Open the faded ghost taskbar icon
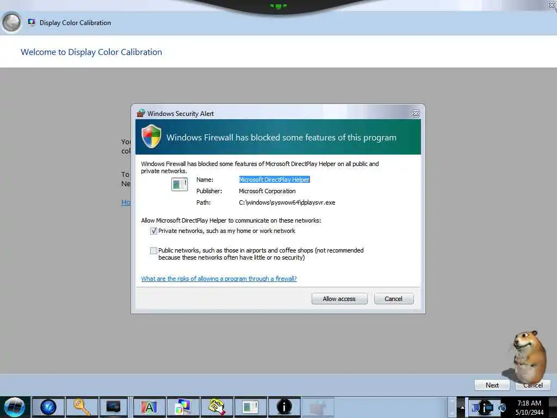The image size is (557, 418). (x=318, y=407)
